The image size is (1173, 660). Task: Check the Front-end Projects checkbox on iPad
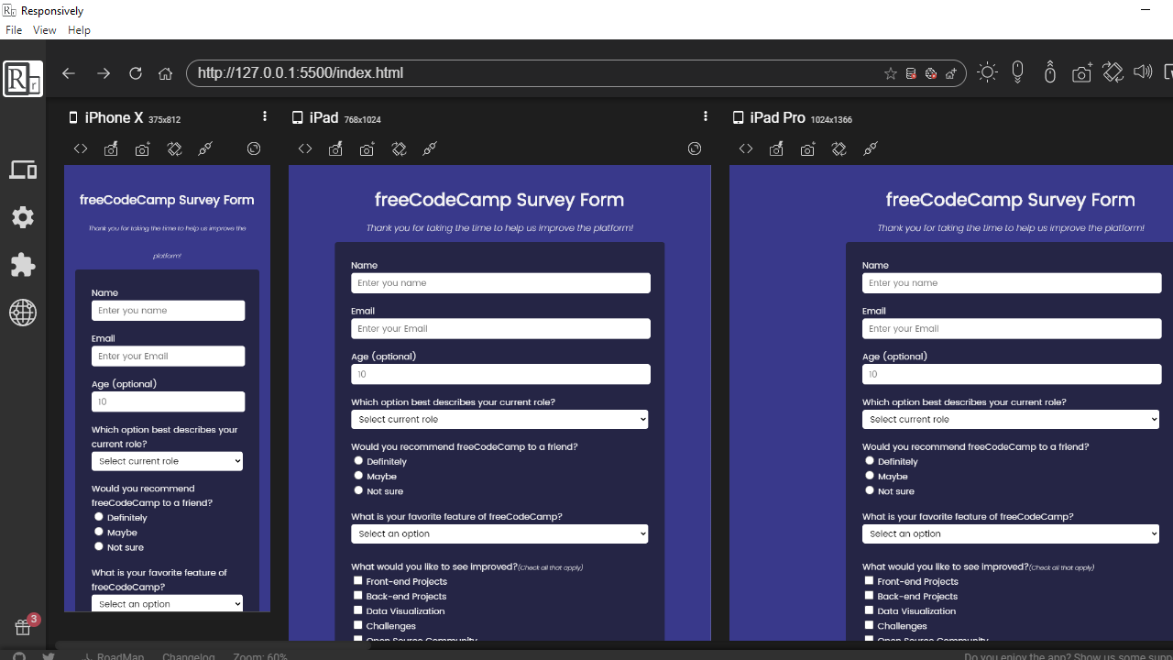click(357, 580)
